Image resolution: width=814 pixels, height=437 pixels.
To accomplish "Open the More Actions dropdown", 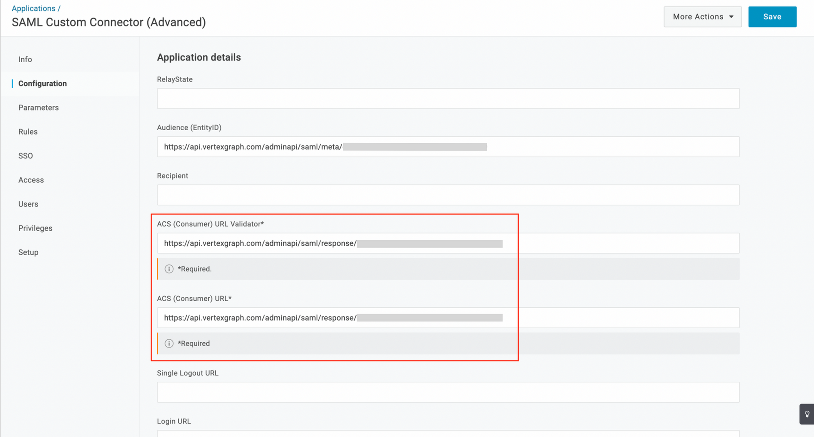I will tap(702, 17).
